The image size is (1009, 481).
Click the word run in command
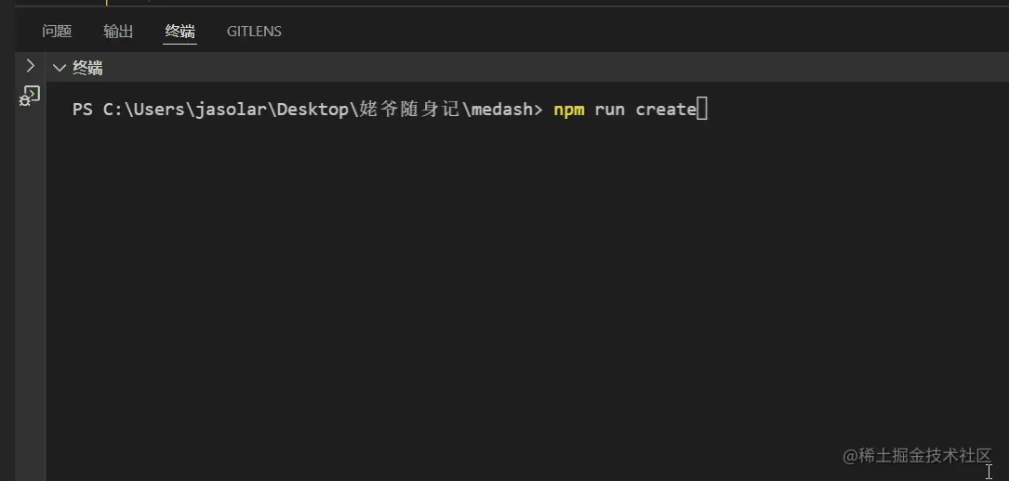(x=609, y=110)
